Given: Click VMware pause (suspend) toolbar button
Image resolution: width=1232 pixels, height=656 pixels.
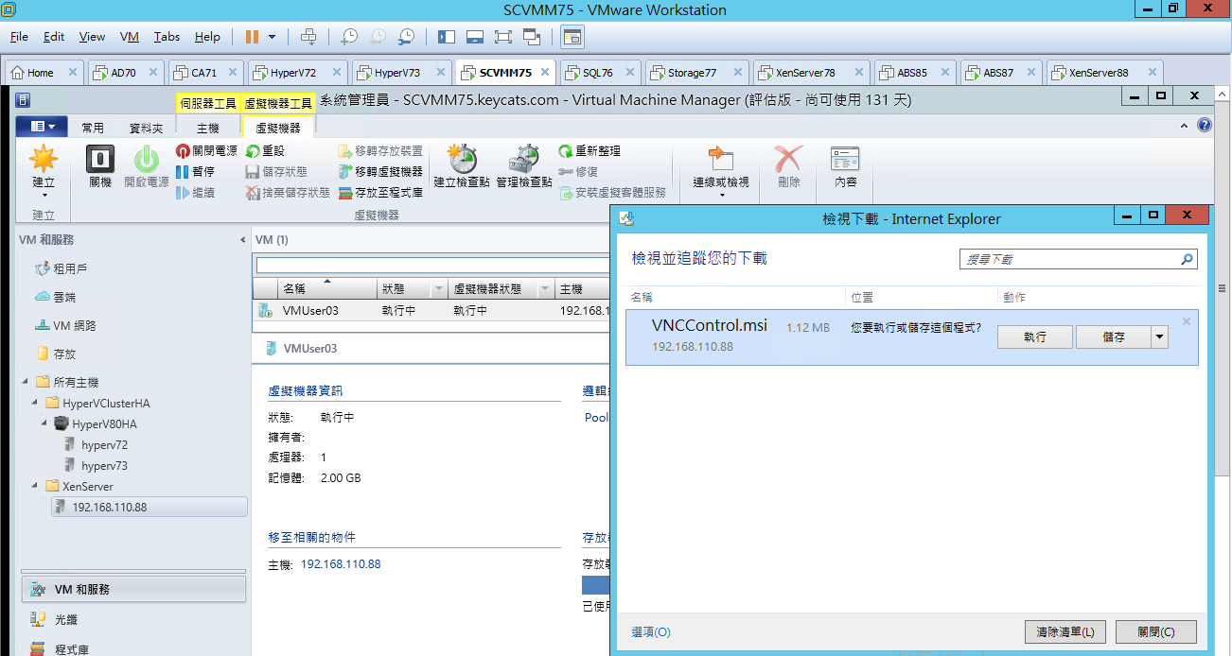Looking at the screenshot, I should tap(252, 37).
